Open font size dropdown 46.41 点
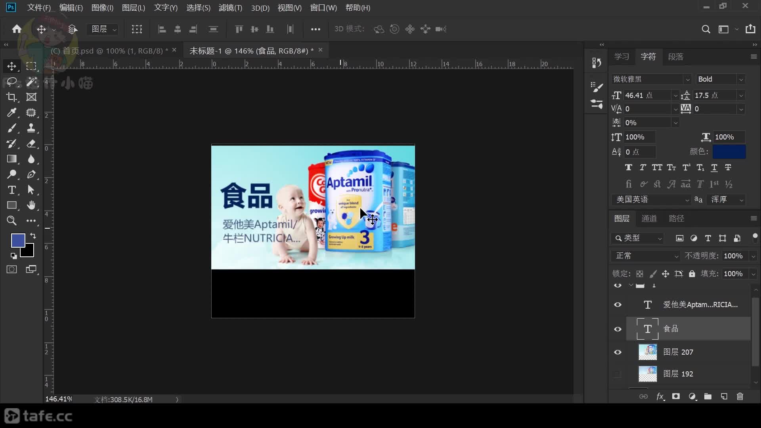Screen dimensions: 761x428 [x=675, y=96]
